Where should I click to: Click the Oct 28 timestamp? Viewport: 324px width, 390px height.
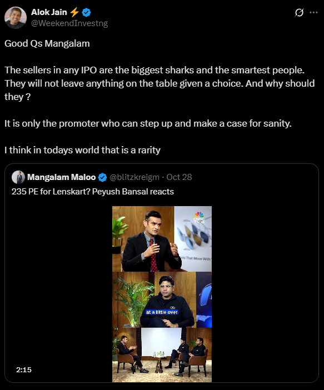pos(179,177)
